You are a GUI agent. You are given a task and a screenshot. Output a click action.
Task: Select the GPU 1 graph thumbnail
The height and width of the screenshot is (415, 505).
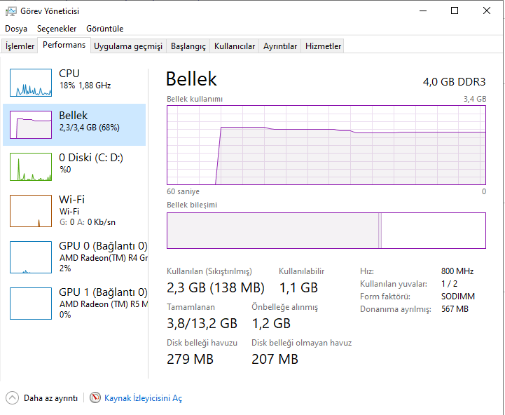coord(31,303)
